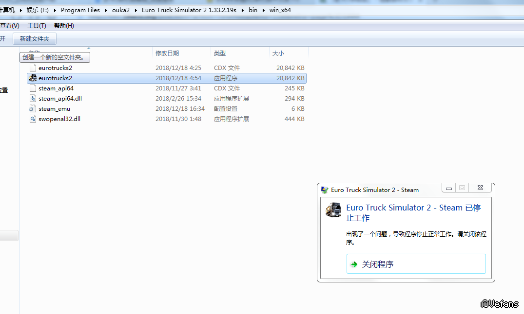Click size 245 KB
This screenshot has width=524, height=314.
(294, 88)
